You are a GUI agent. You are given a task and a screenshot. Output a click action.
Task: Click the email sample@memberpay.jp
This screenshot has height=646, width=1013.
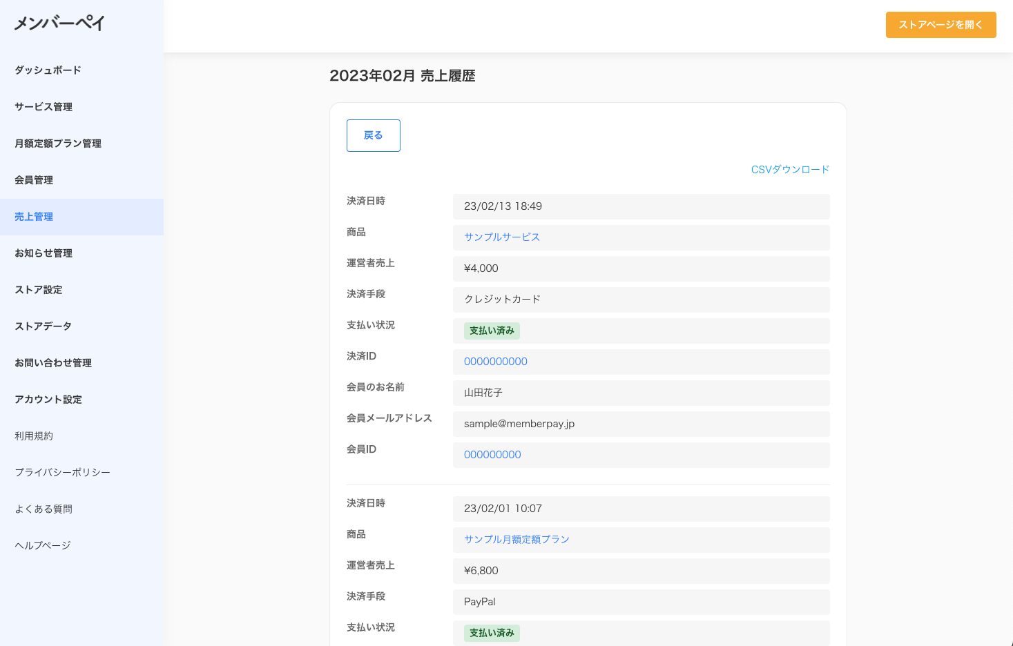coord(519,424)
